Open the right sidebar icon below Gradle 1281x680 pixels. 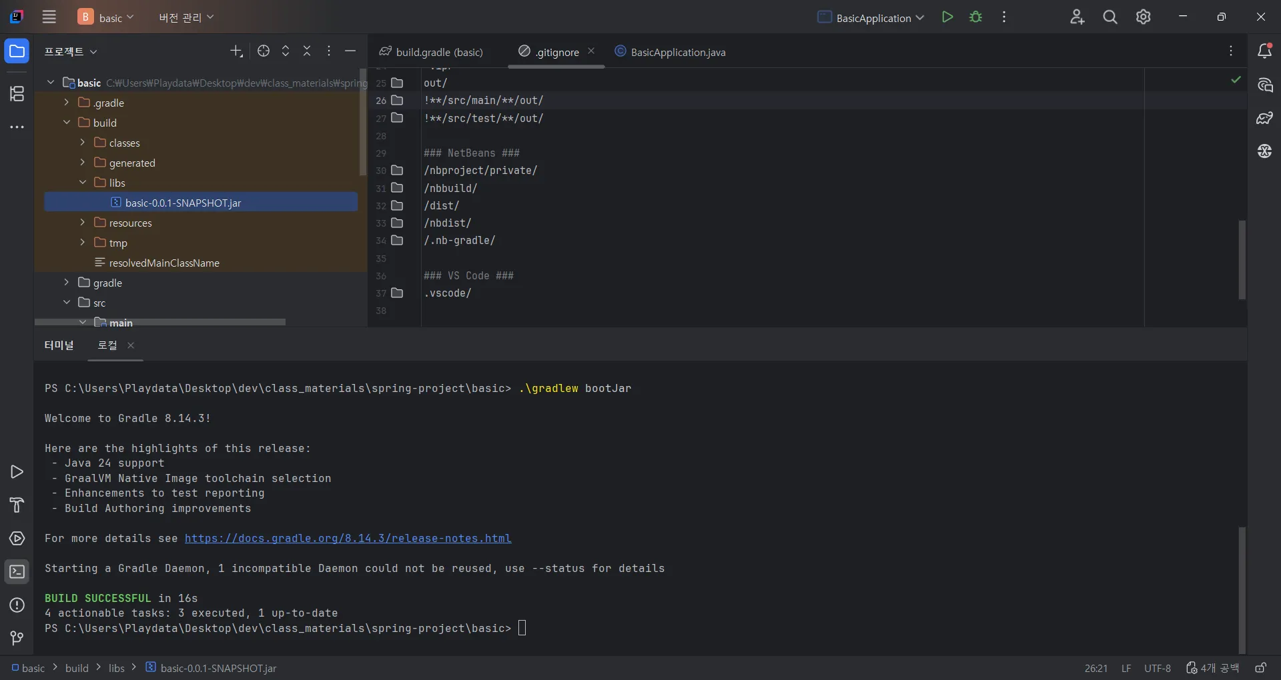1264,151
